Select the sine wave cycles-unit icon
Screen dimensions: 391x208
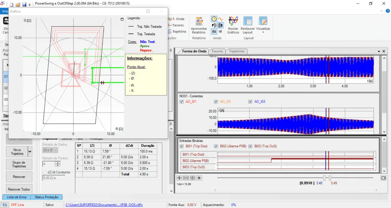pyautogui.click(x=220, y=19)
